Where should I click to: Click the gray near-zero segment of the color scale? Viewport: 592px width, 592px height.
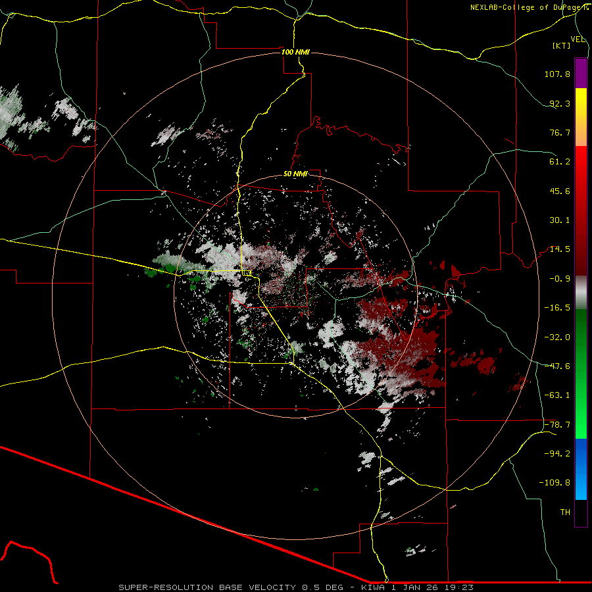click(x=581, y=292)
